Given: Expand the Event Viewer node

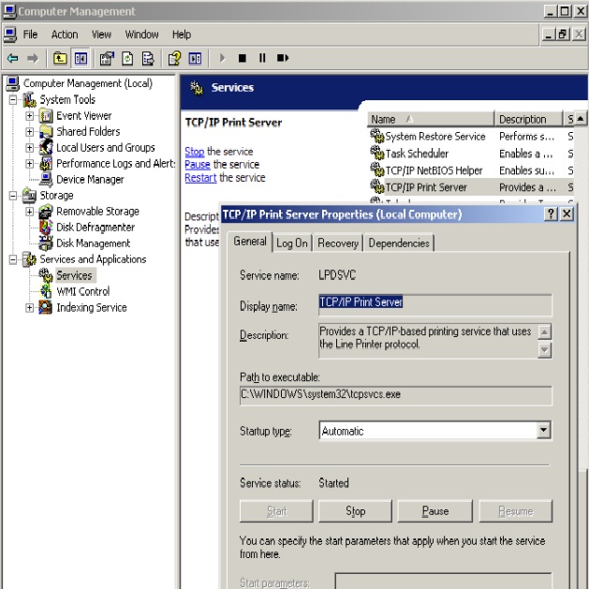Looking at the screenshot, I should tap(29, 116).
